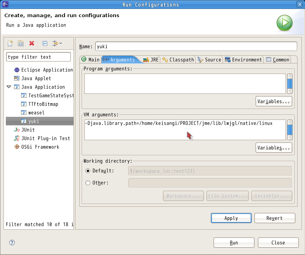Screen dimensions: 305x255
Task: Select the Eclipse Application launch type
Action: (47, 70)
